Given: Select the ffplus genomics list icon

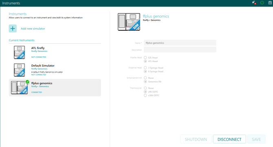Looking at the screenshot, I should click(x=19, y=87).
